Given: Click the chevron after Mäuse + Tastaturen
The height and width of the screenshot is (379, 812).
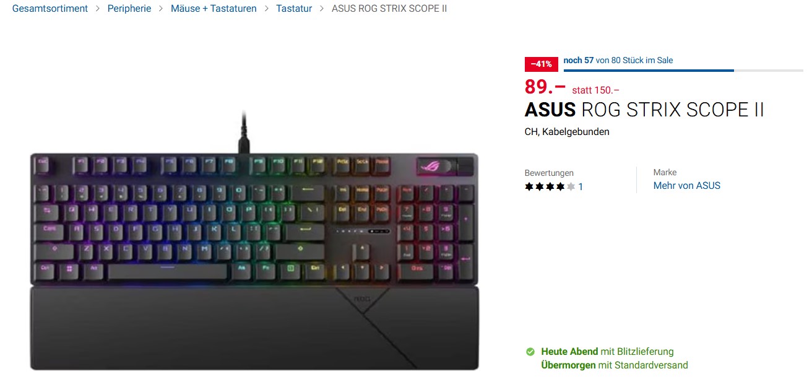Looking at the screenshot, I should click(x=266, y=9).
